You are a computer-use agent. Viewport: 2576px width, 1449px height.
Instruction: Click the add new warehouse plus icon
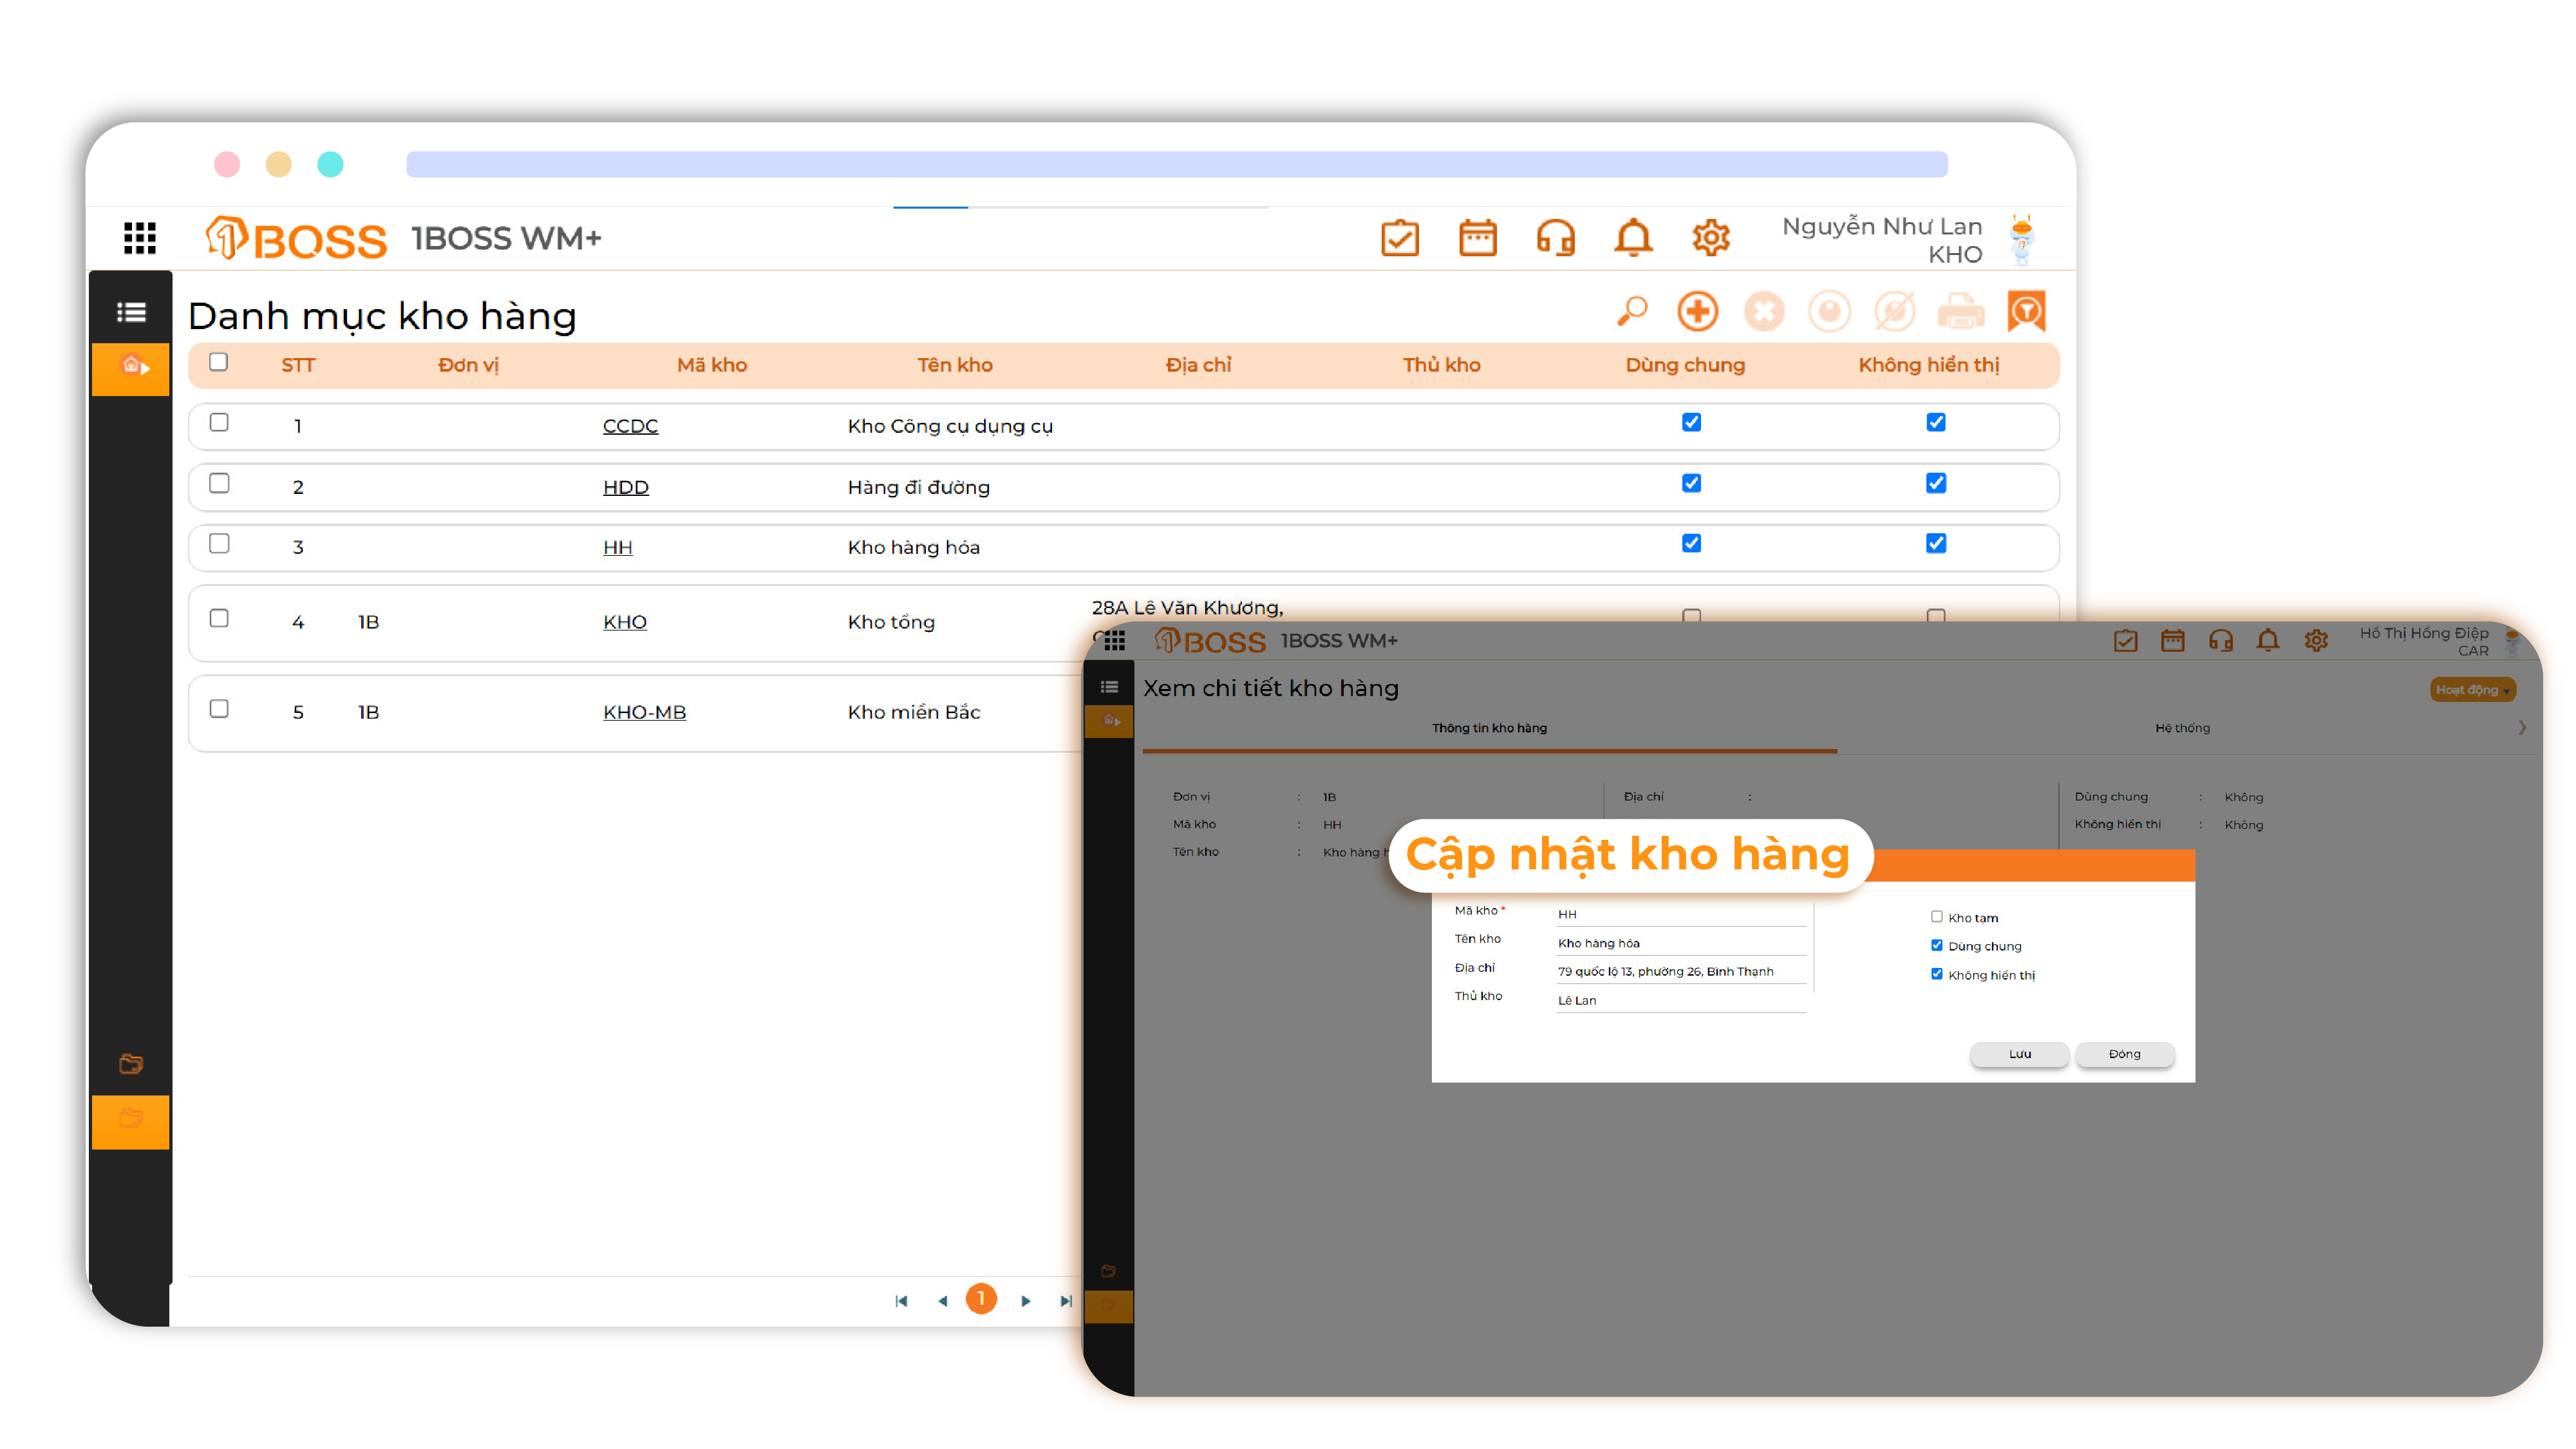(1697, 311)
